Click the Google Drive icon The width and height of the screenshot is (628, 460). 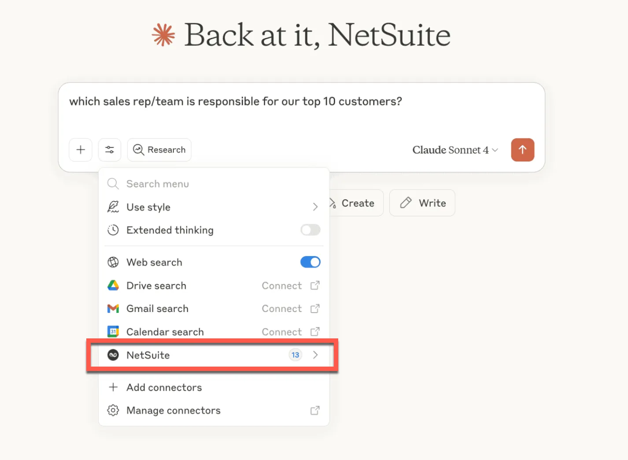coord(113,286)
